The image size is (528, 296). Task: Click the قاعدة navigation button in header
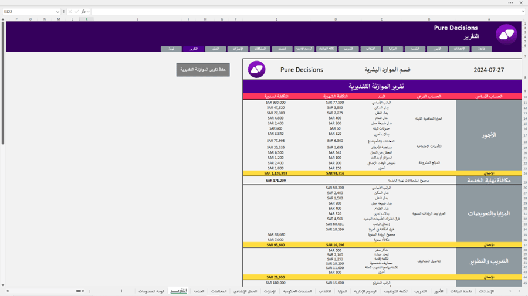click(x=482, y=49)
